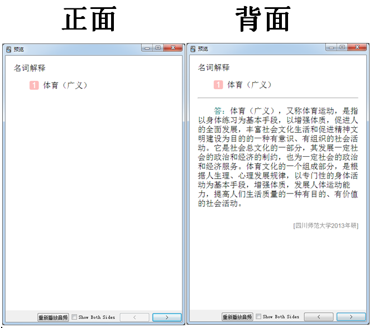Click 体育（广义）question text in right window

point(250,85)
